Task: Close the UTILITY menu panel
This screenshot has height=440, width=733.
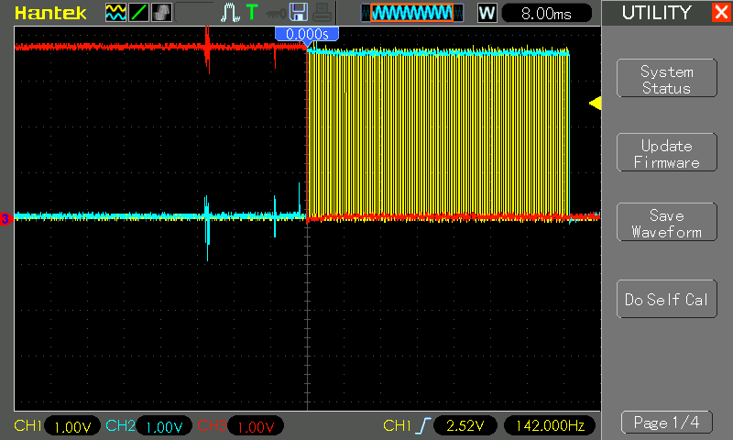Action: coord(721,13)
